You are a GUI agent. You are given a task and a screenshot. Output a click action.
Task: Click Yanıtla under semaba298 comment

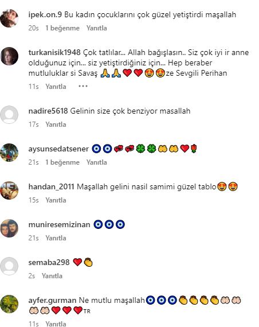point(52,276)
